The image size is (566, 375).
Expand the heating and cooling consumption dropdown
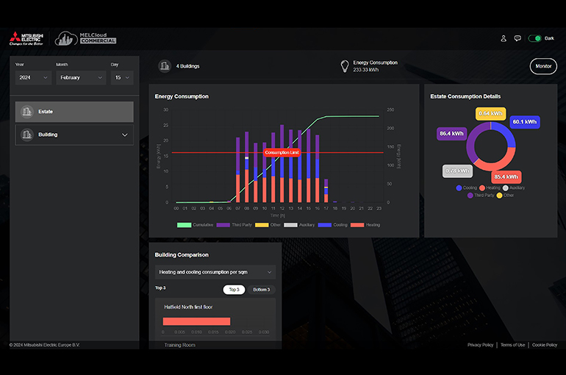(215, 272)
